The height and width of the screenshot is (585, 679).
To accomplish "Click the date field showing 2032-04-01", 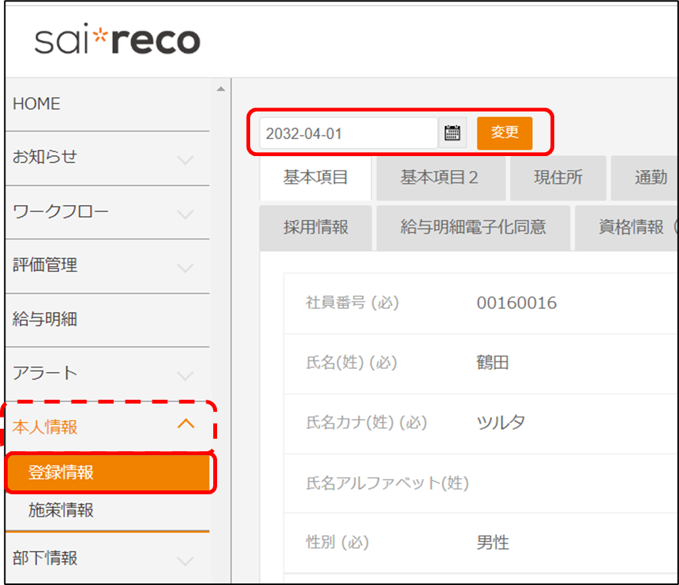I will pyautogui.click(x=348, y=133).
